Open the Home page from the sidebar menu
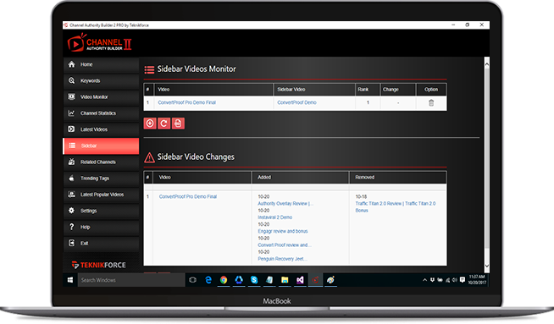 tap(101, 64)
